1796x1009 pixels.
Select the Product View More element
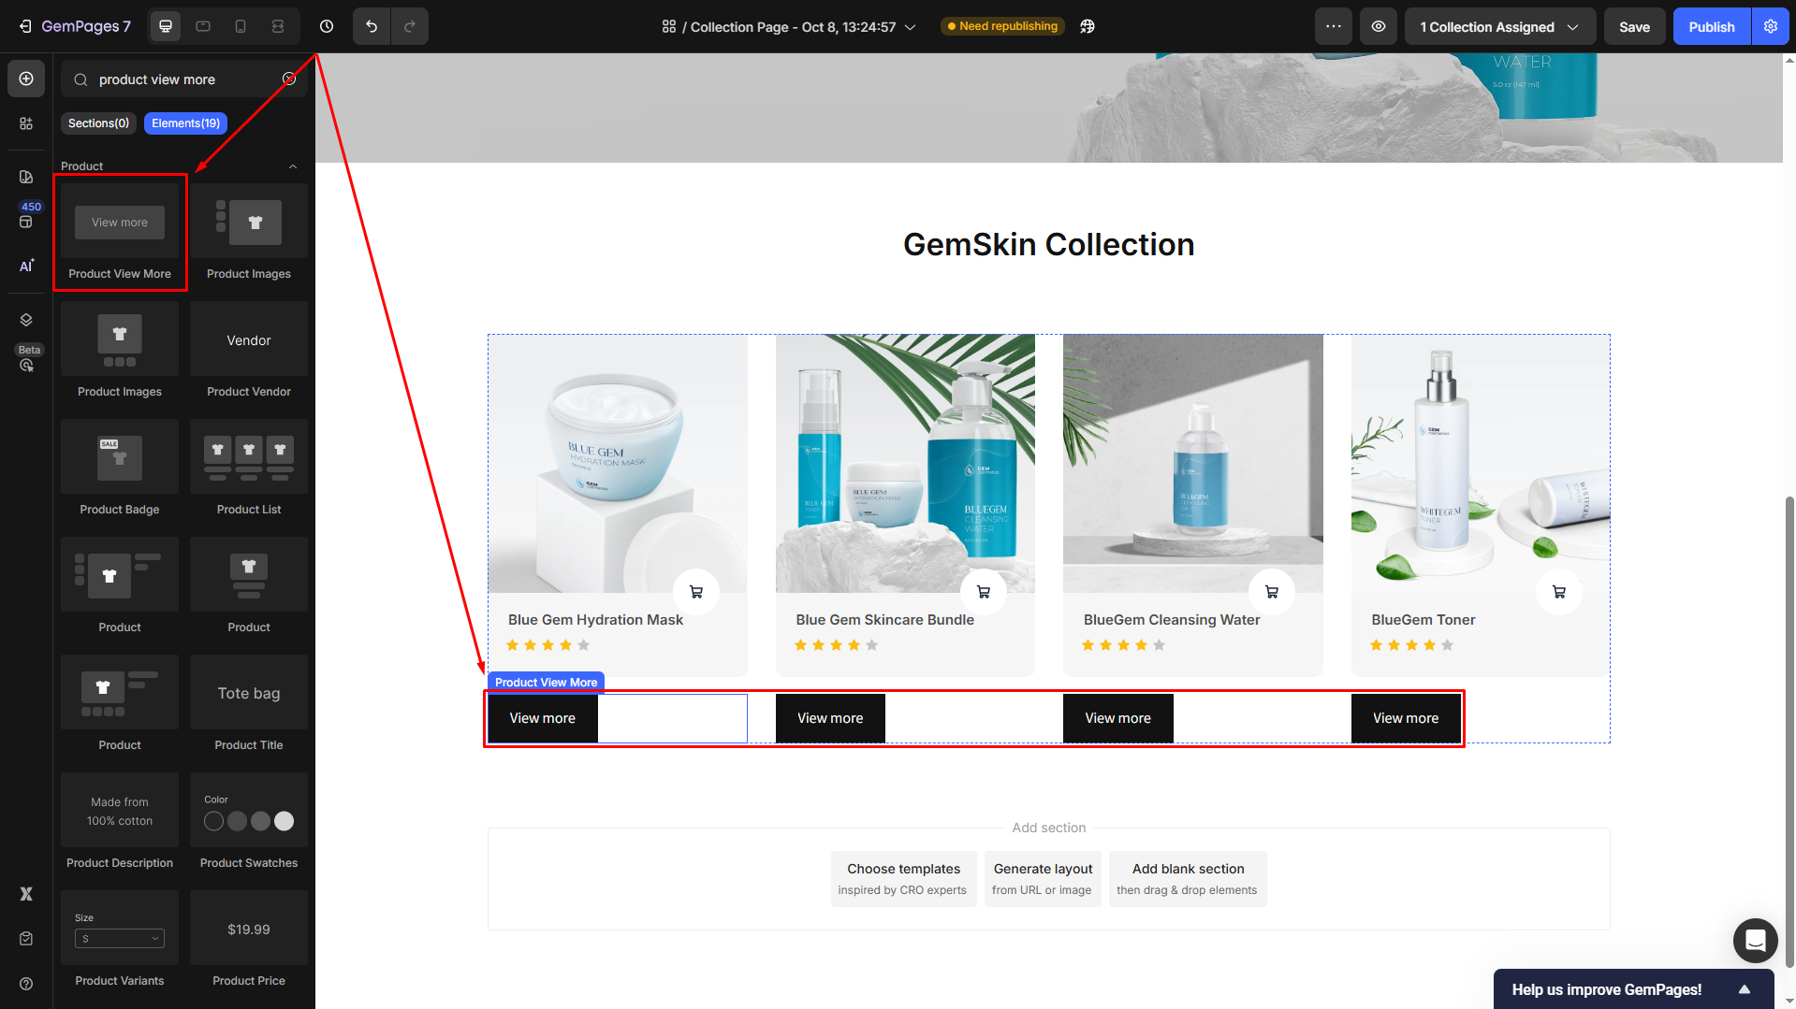click(x=120, y=232)
